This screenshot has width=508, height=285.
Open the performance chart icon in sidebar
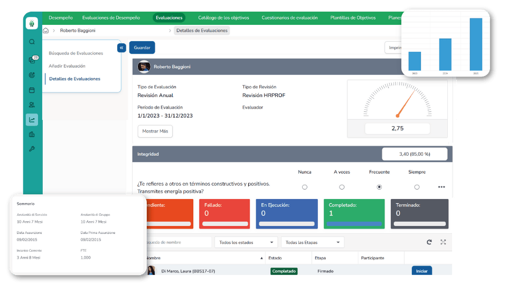32,120
